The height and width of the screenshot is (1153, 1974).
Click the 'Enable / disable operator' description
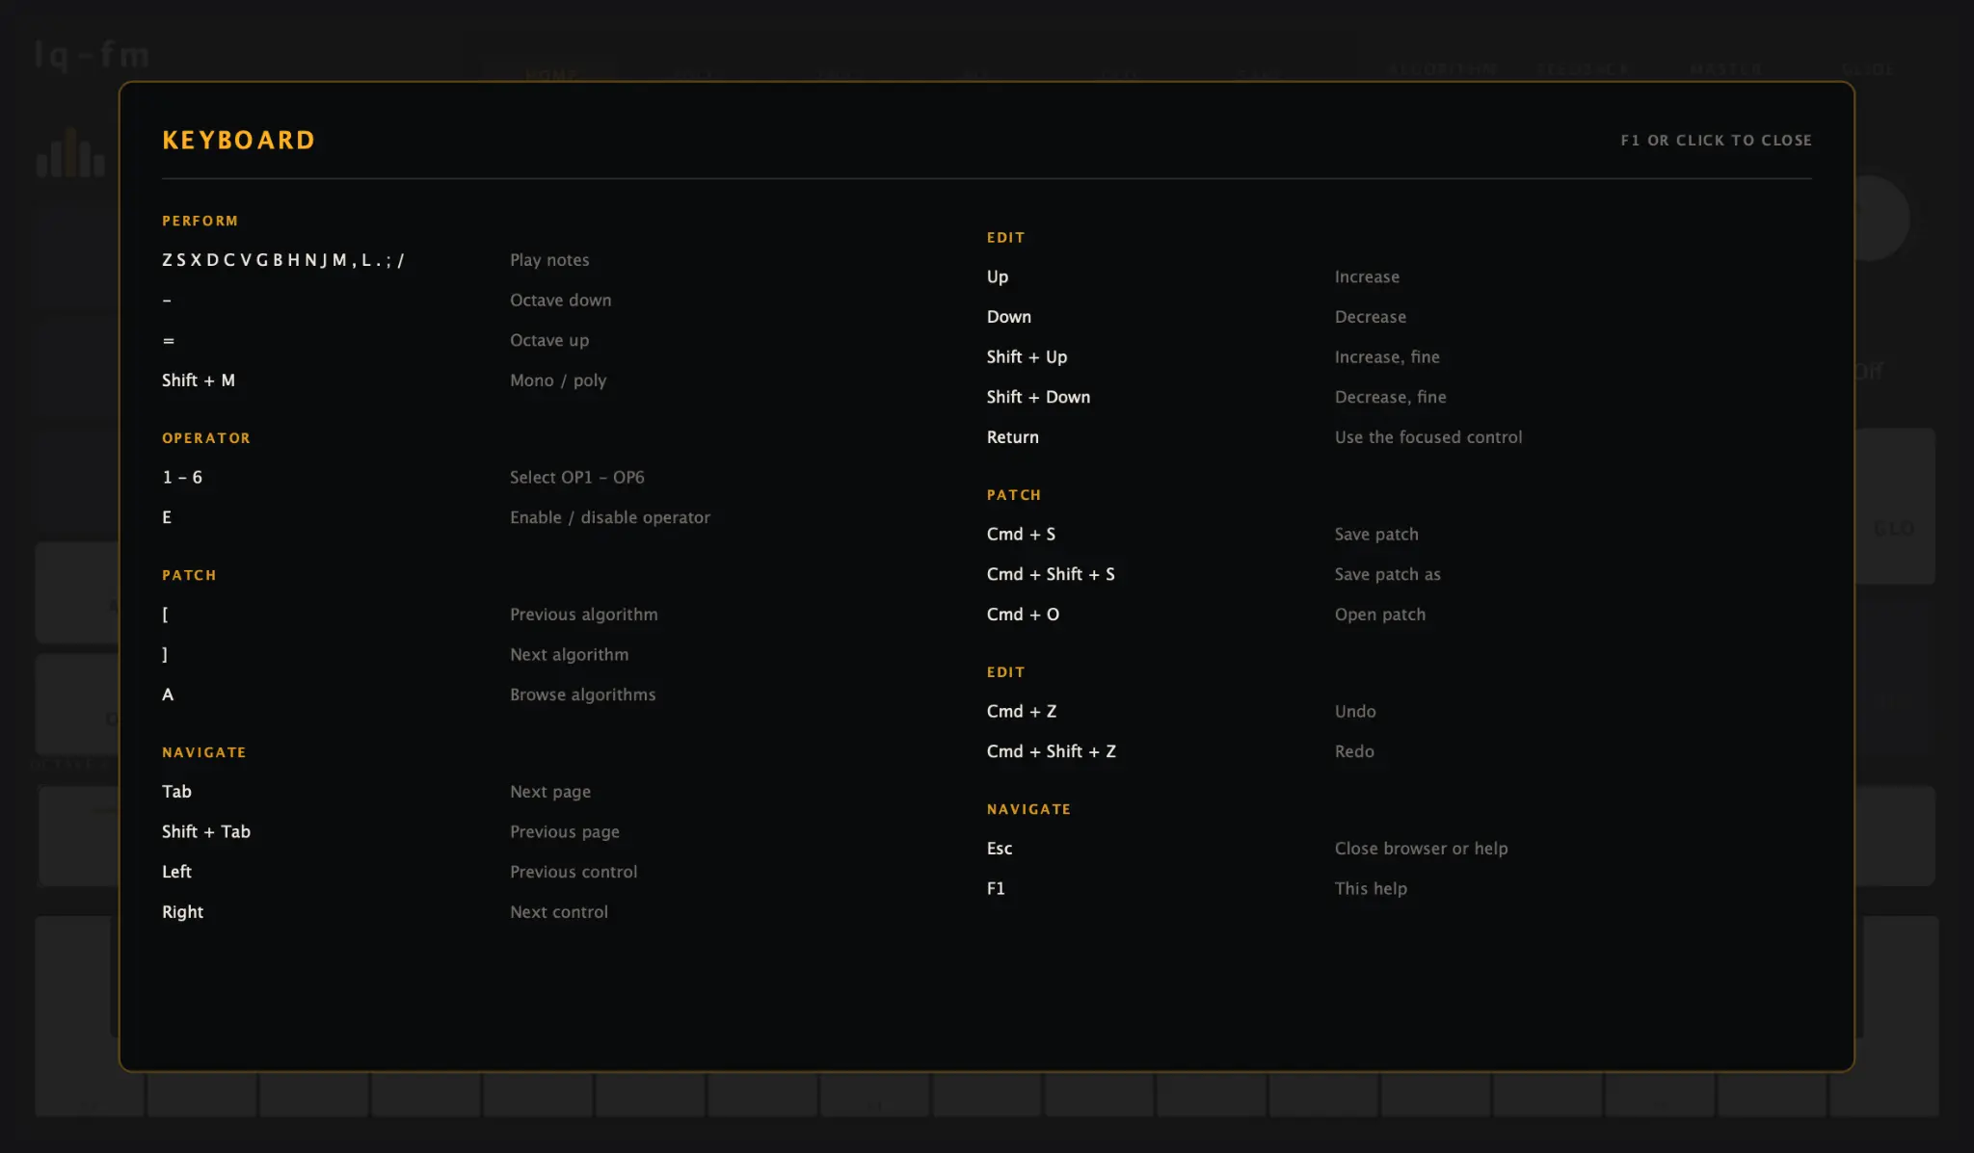point(610,518)
